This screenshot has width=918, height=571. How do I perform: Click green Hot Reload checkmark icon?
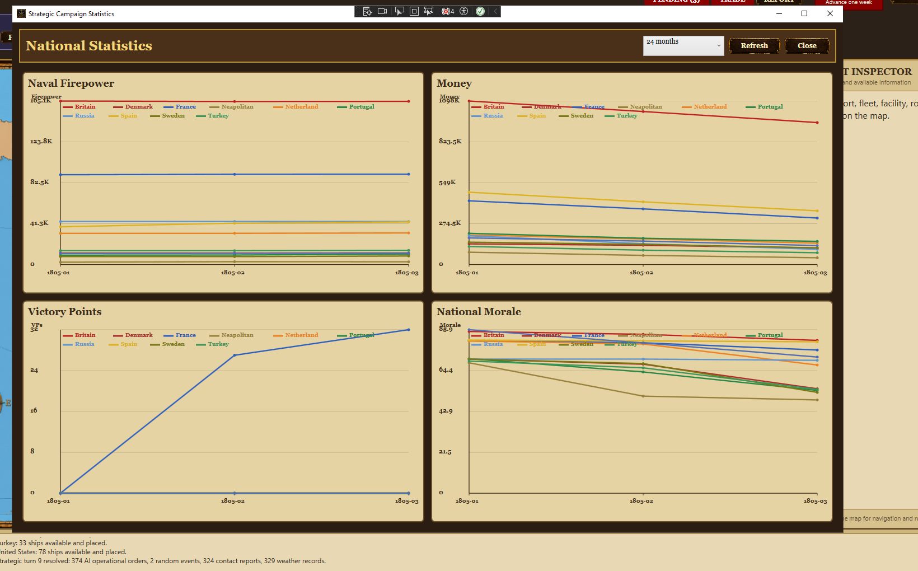click(480, 11)
